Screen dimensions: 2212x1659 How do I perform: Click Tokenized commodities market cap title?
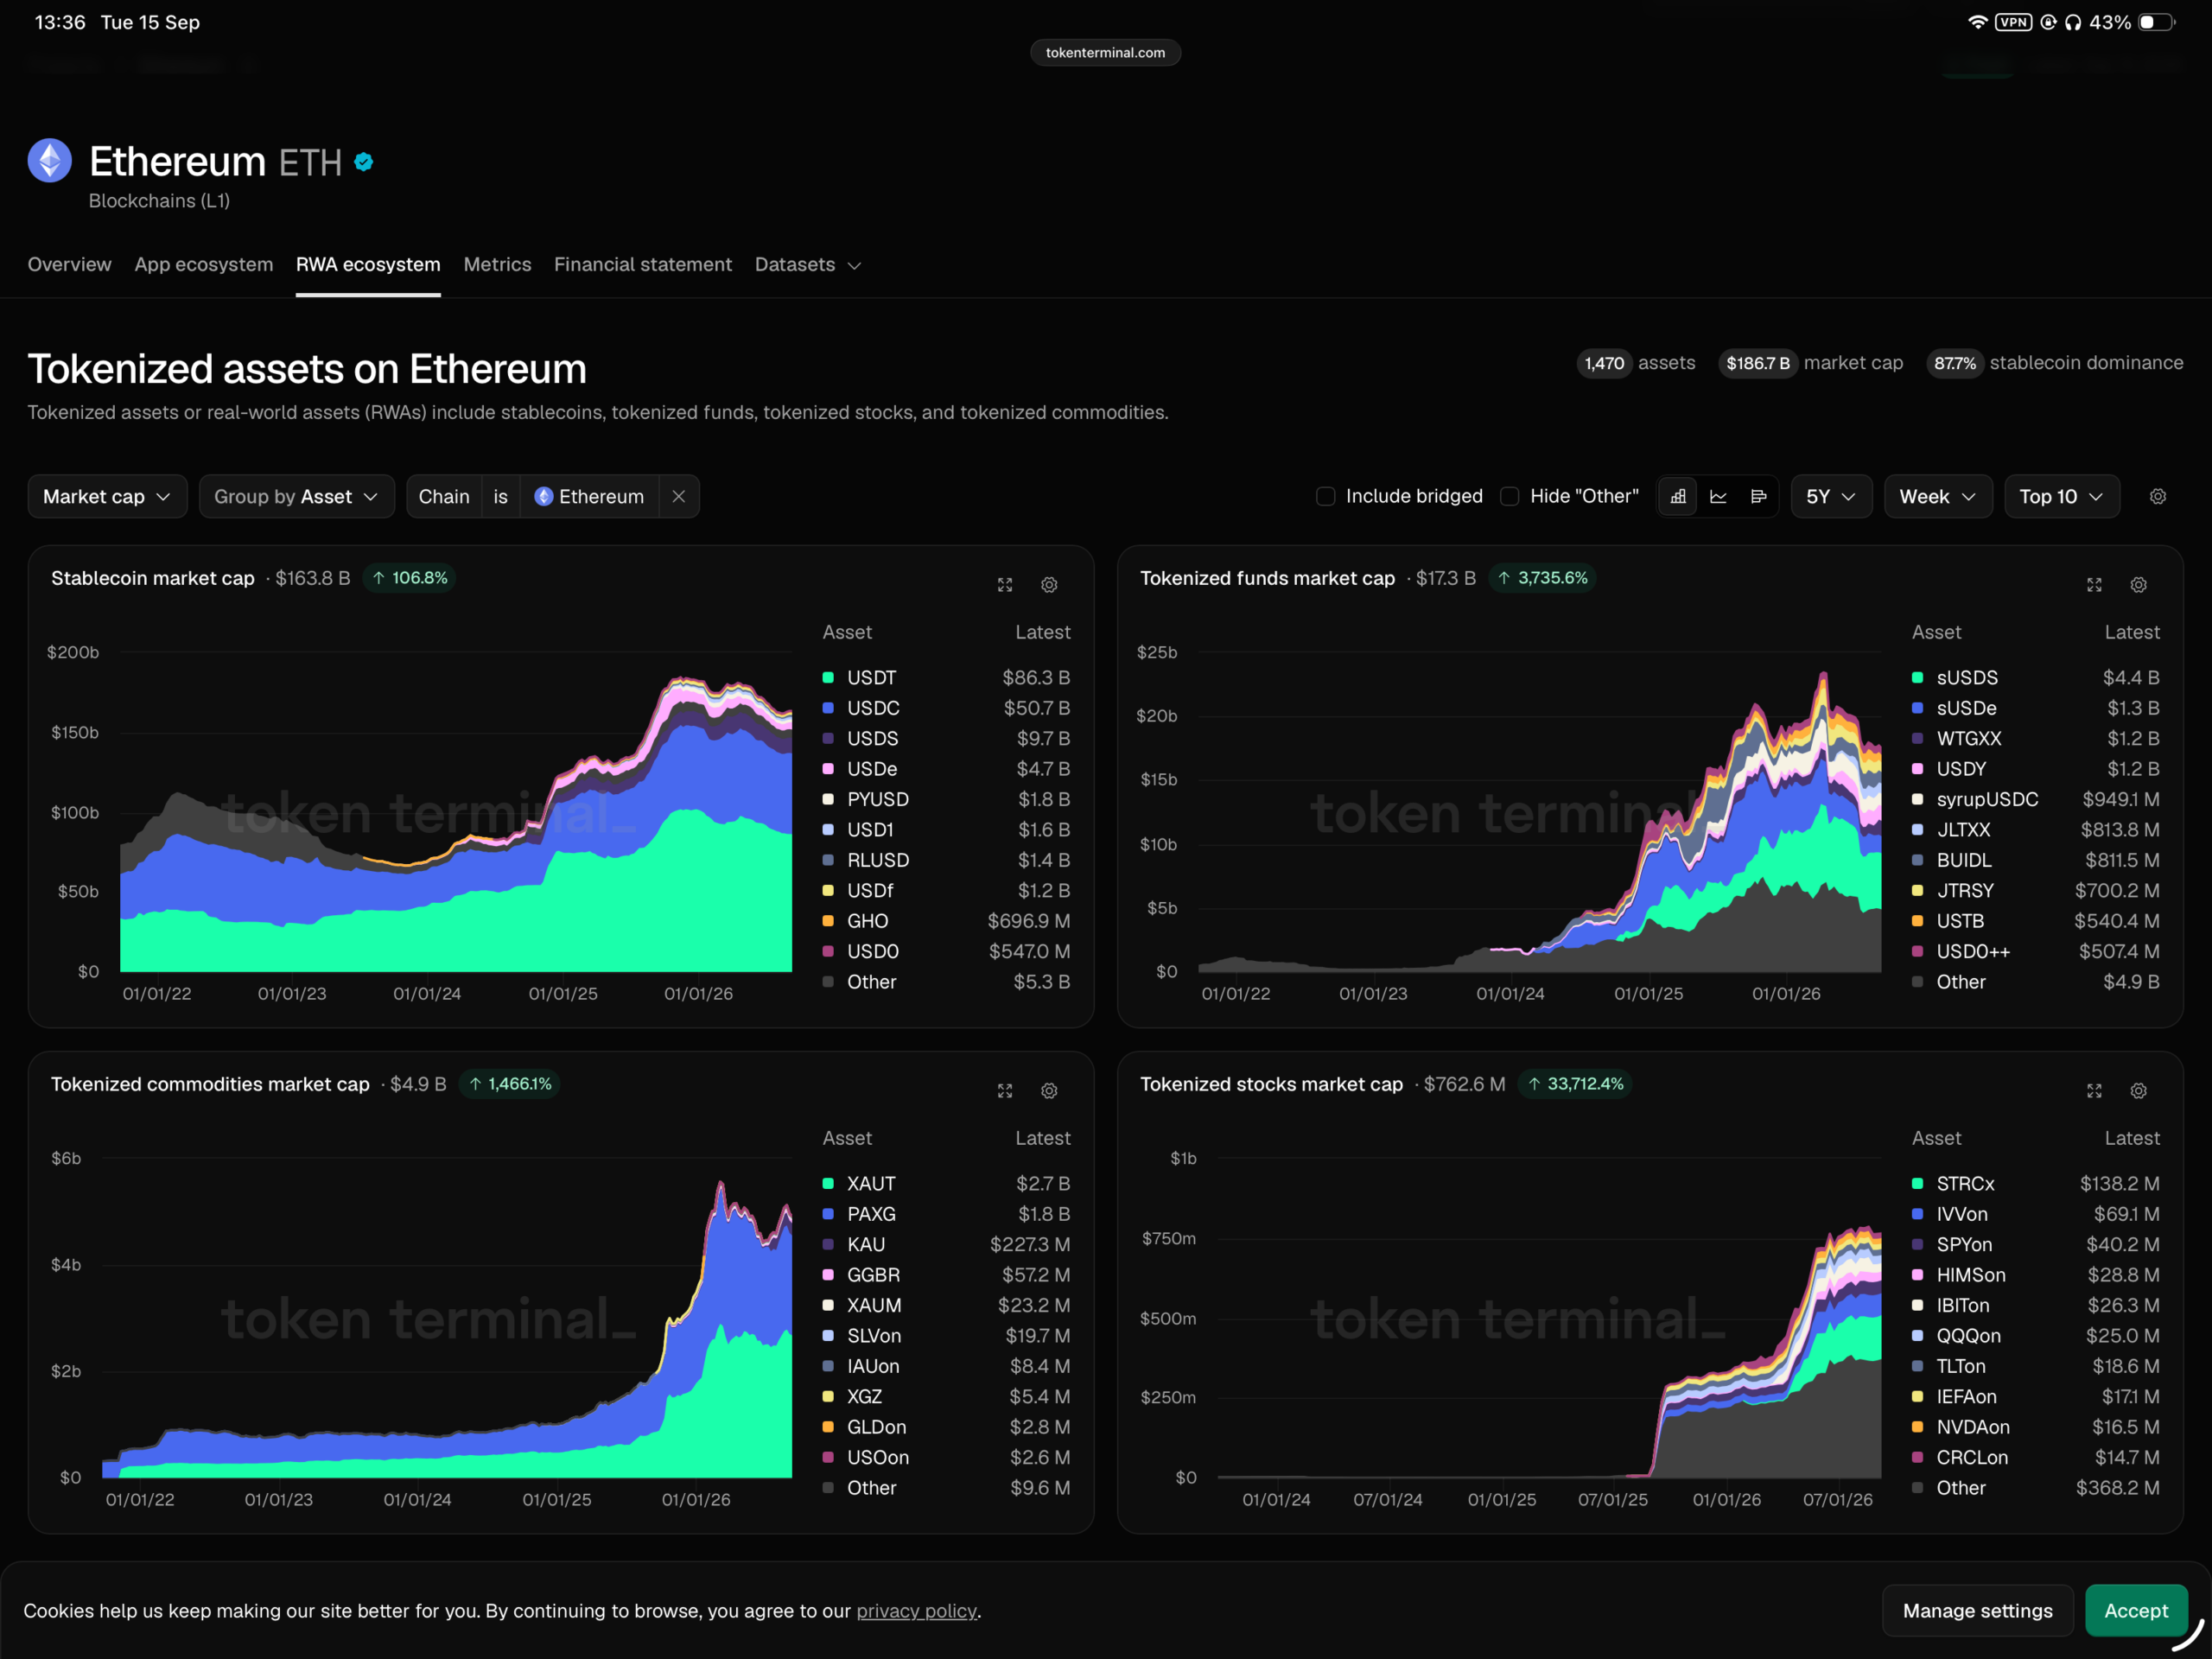[x=210, y=1085]
